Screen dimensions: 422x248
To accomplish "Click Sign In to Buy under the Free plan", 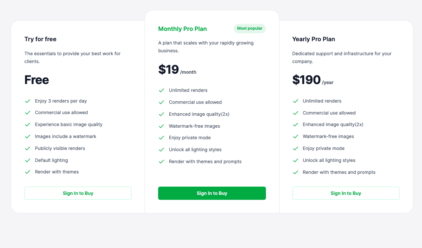I will coord(78,193).
